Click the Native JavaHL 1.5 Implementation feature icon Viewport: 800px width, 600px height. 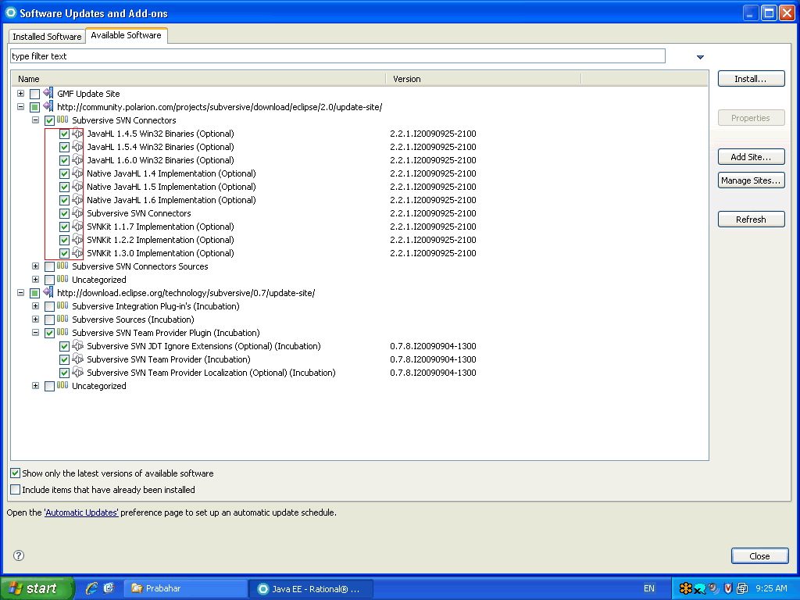coord(77,187)
